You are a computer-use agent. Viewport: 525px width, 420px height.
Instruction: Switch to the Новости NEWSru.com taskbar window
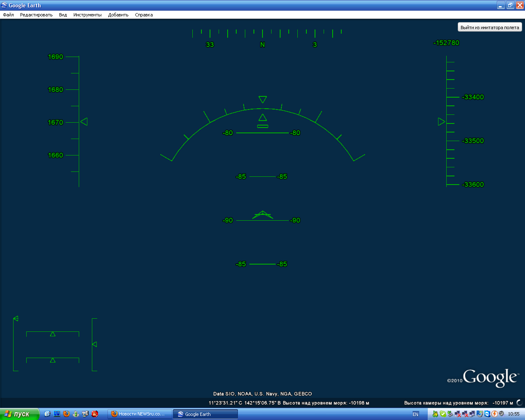click(139, 414)
